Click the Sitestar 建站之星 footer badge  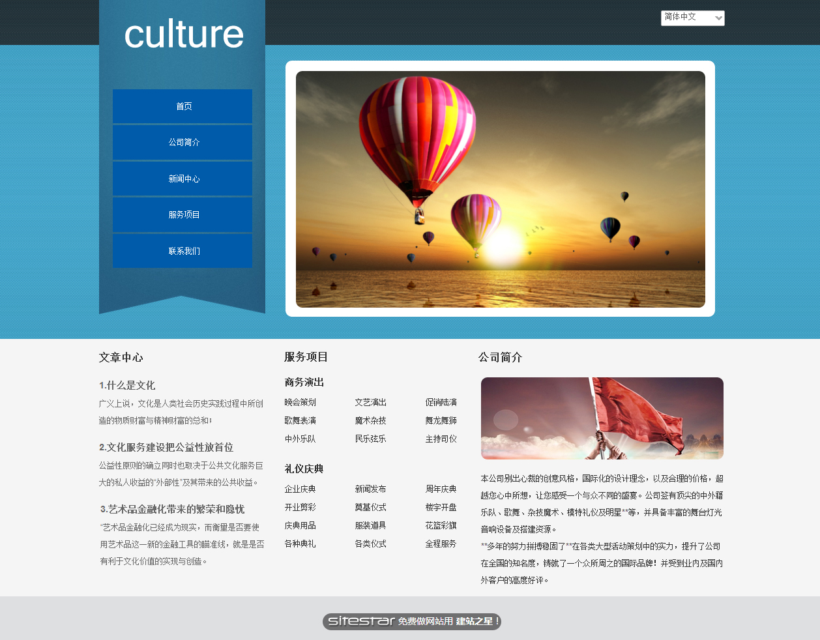click(x=411, y=621)
